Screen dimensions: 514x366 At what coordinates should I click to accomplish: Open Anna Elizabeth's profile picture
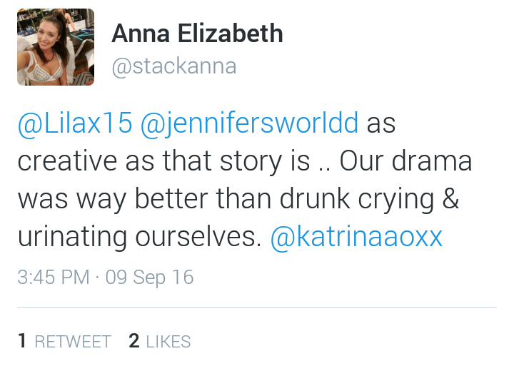click(56, 47)
